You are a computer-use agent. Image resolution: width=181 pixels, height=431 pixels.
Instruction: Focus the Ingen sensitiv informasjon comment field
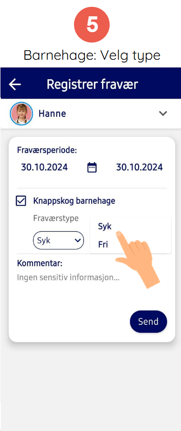click(68, 278)
